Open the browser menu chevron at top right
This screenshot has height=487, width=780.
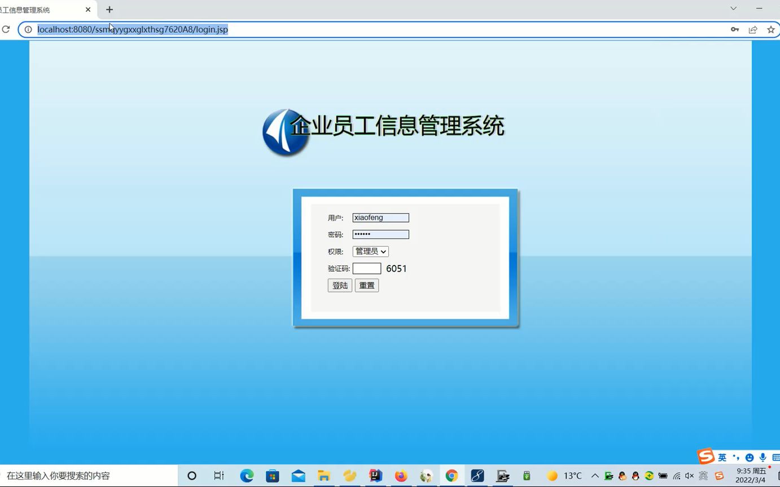[x=733, y=9]
